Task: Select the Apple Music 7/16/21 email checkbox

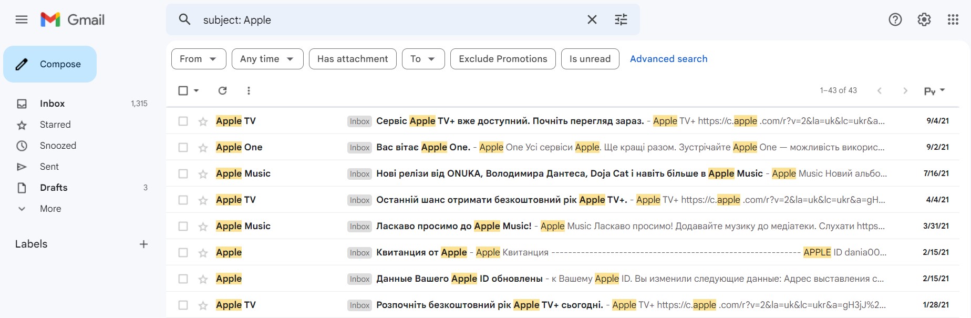Action: pos(183,174)
